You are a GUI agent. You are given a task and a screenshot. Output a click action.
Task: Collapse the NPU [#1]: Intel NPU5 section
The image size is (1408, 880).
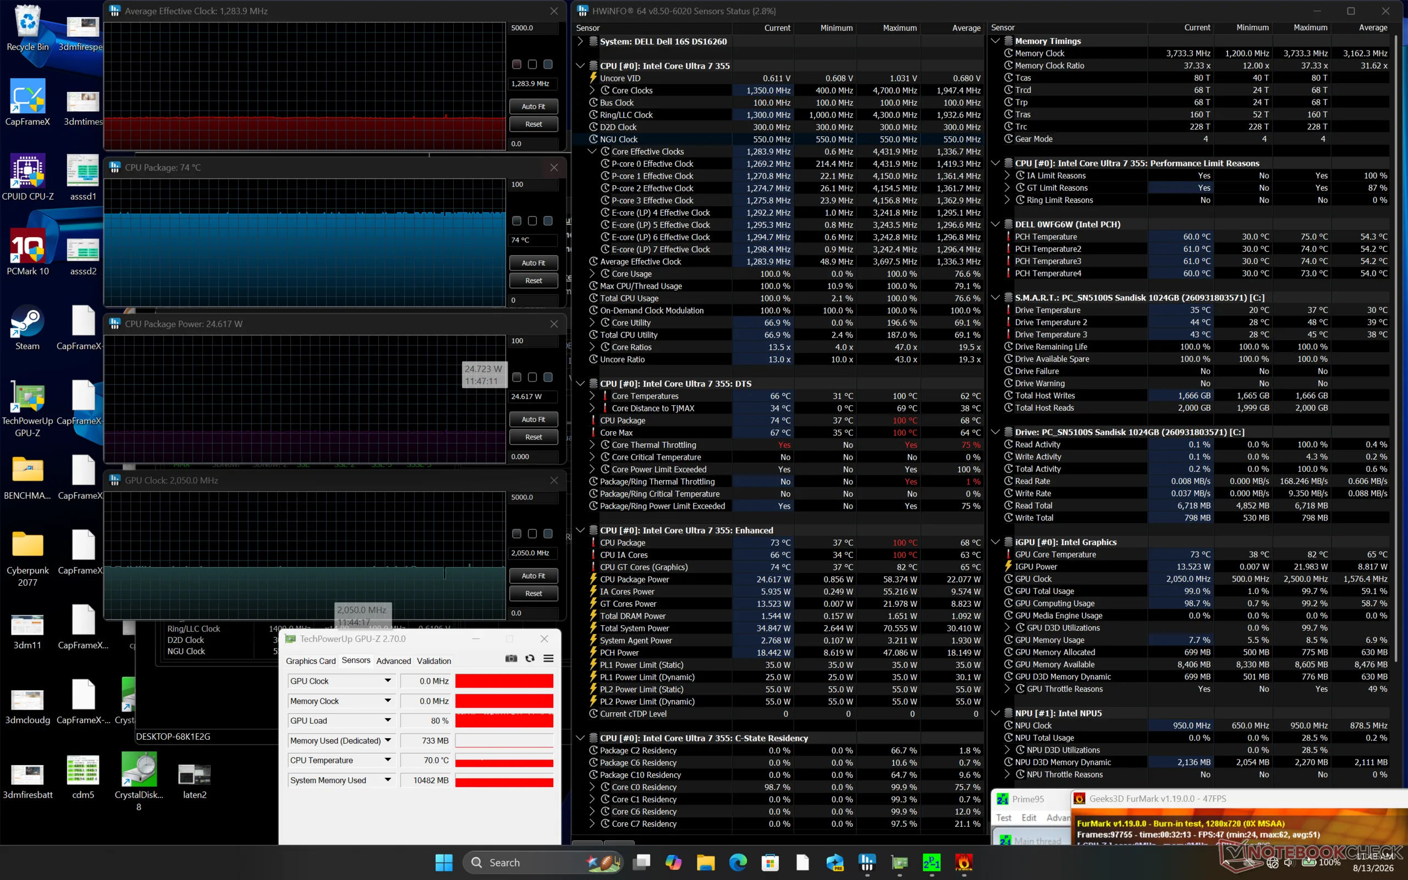(x=996, y=713)
